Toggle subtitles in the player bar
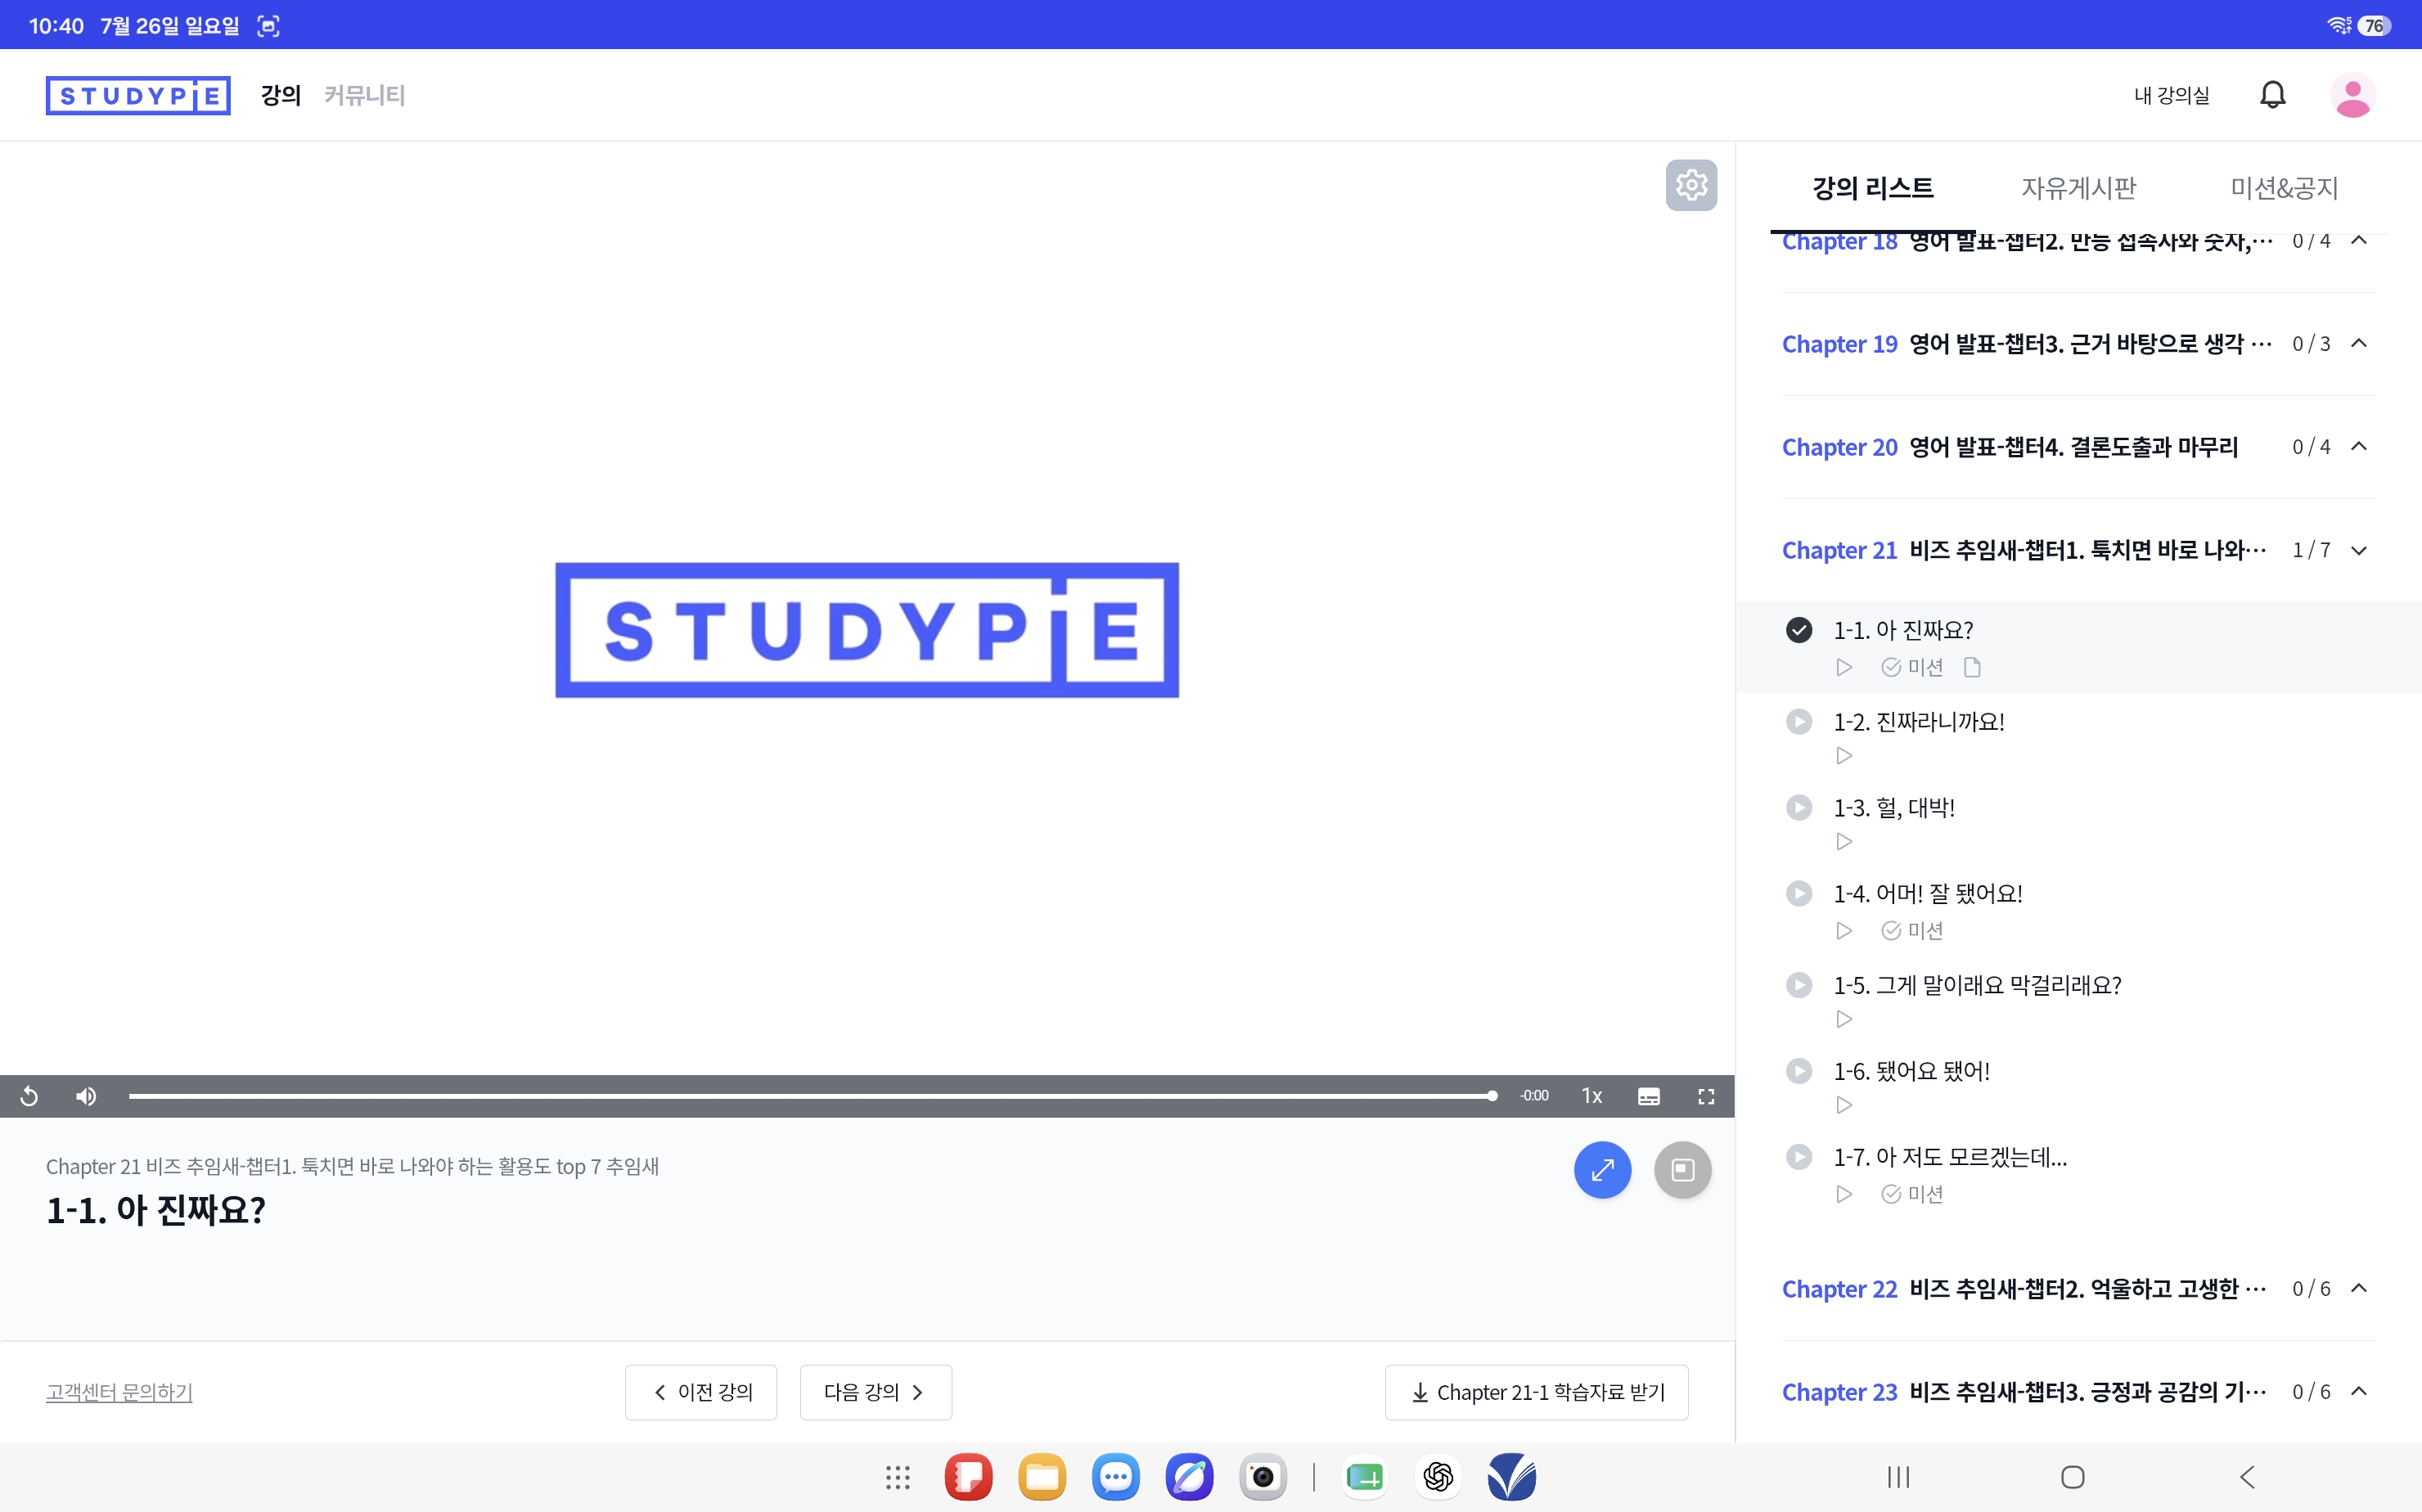Viewport: 2422px width, 1512px height. [x=1649, y=1096]
